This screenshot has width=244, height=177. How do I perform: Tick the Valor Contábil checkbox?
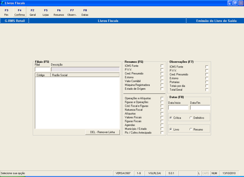point(162,81)
